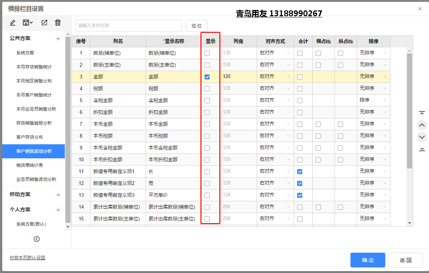This screenshot has width=429, height=273.
Task: Click 恢复本页默认设置 link
Action: point(27,258)
